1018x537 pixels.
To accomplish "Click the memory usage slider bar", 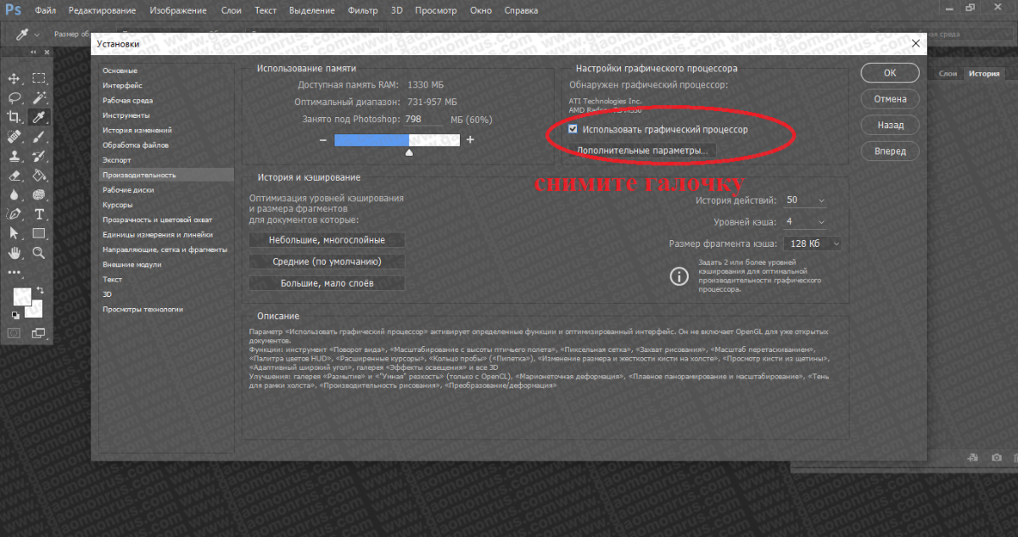I will click(x=397, y=140).
